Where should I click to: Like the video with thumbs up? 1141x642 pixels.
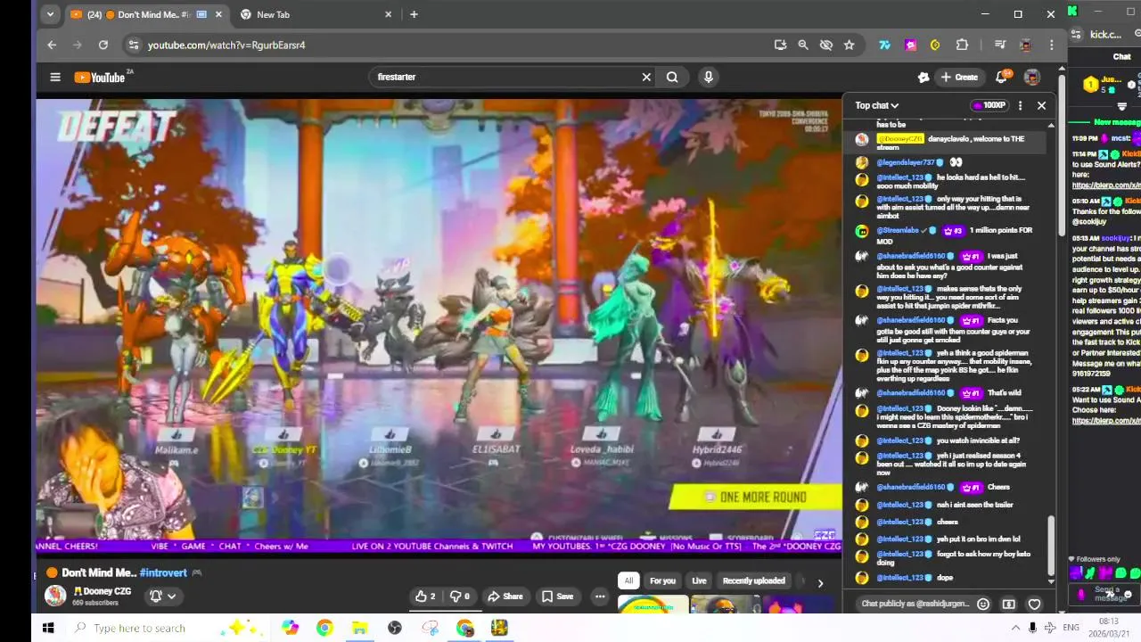pos(425,597)
